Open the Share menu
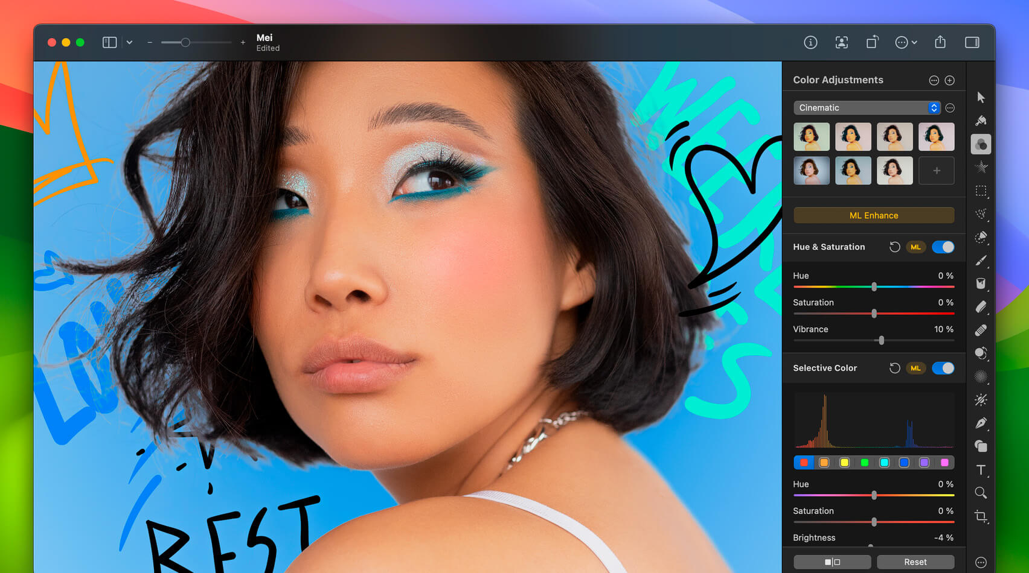 [x=940, y=42]
